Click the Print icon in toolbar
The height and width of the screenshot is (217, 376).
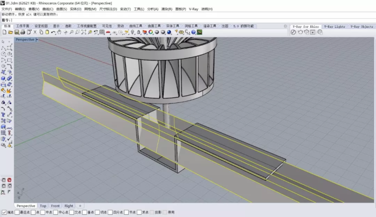(x=22, y=32)
